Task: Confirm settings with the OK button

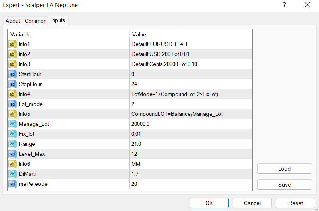Action: 209,203
